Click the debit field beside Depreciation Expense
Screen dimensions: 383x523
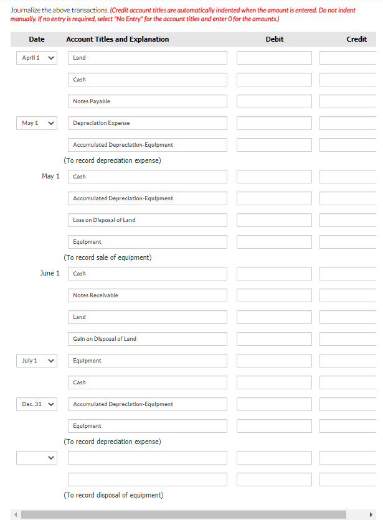tap(273, 123)
